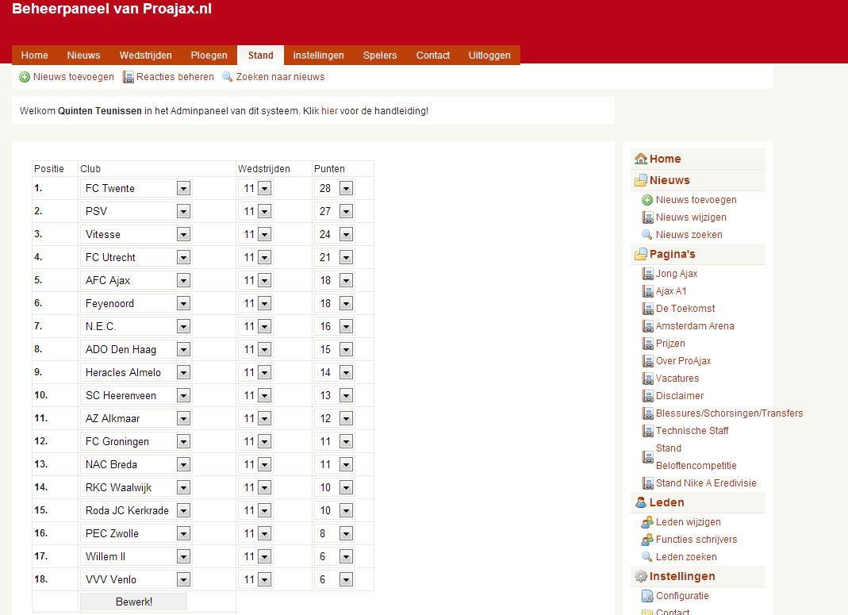Click the magnifier icon beside Nieuws zoeken
Image resolution: width=848 pixels, height=615 pixels.
647,235
